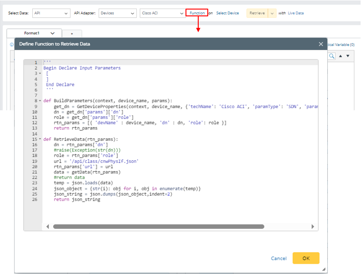Click the Select Device link
This screenshot has width=361, height=276.
click(x=227, y=13)
